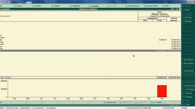195x109 pixels.
Task: Open the Help menu
Action: click(166, 6)
